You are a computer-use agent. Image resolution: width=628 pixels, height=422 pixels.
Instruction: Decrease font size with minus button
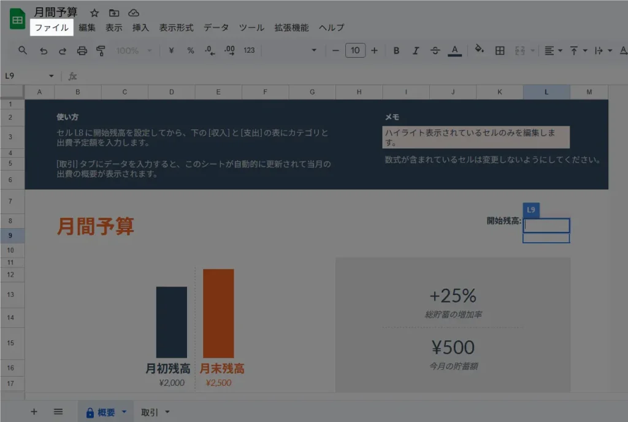335,50
